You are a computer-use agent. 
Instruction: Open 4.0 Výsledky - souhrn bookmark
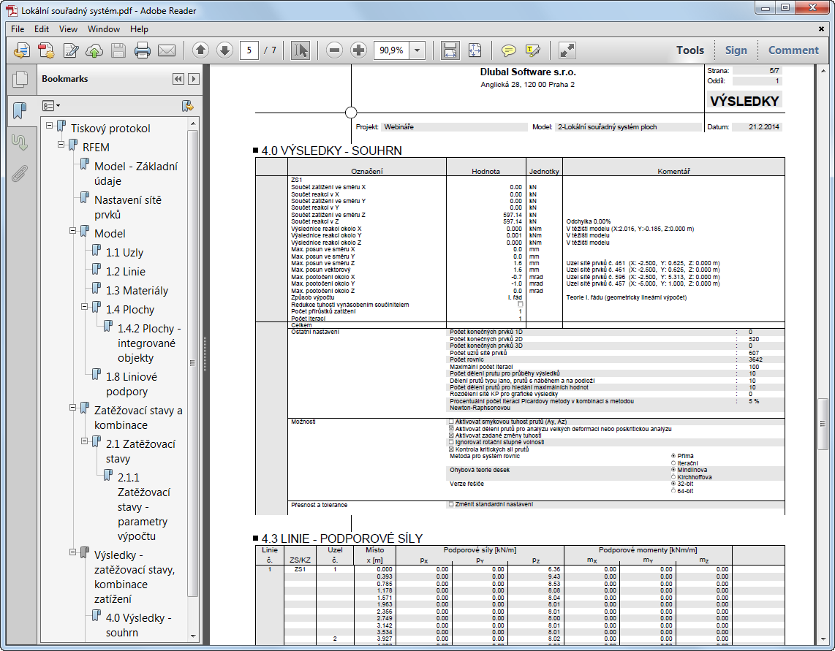[138, 625]
